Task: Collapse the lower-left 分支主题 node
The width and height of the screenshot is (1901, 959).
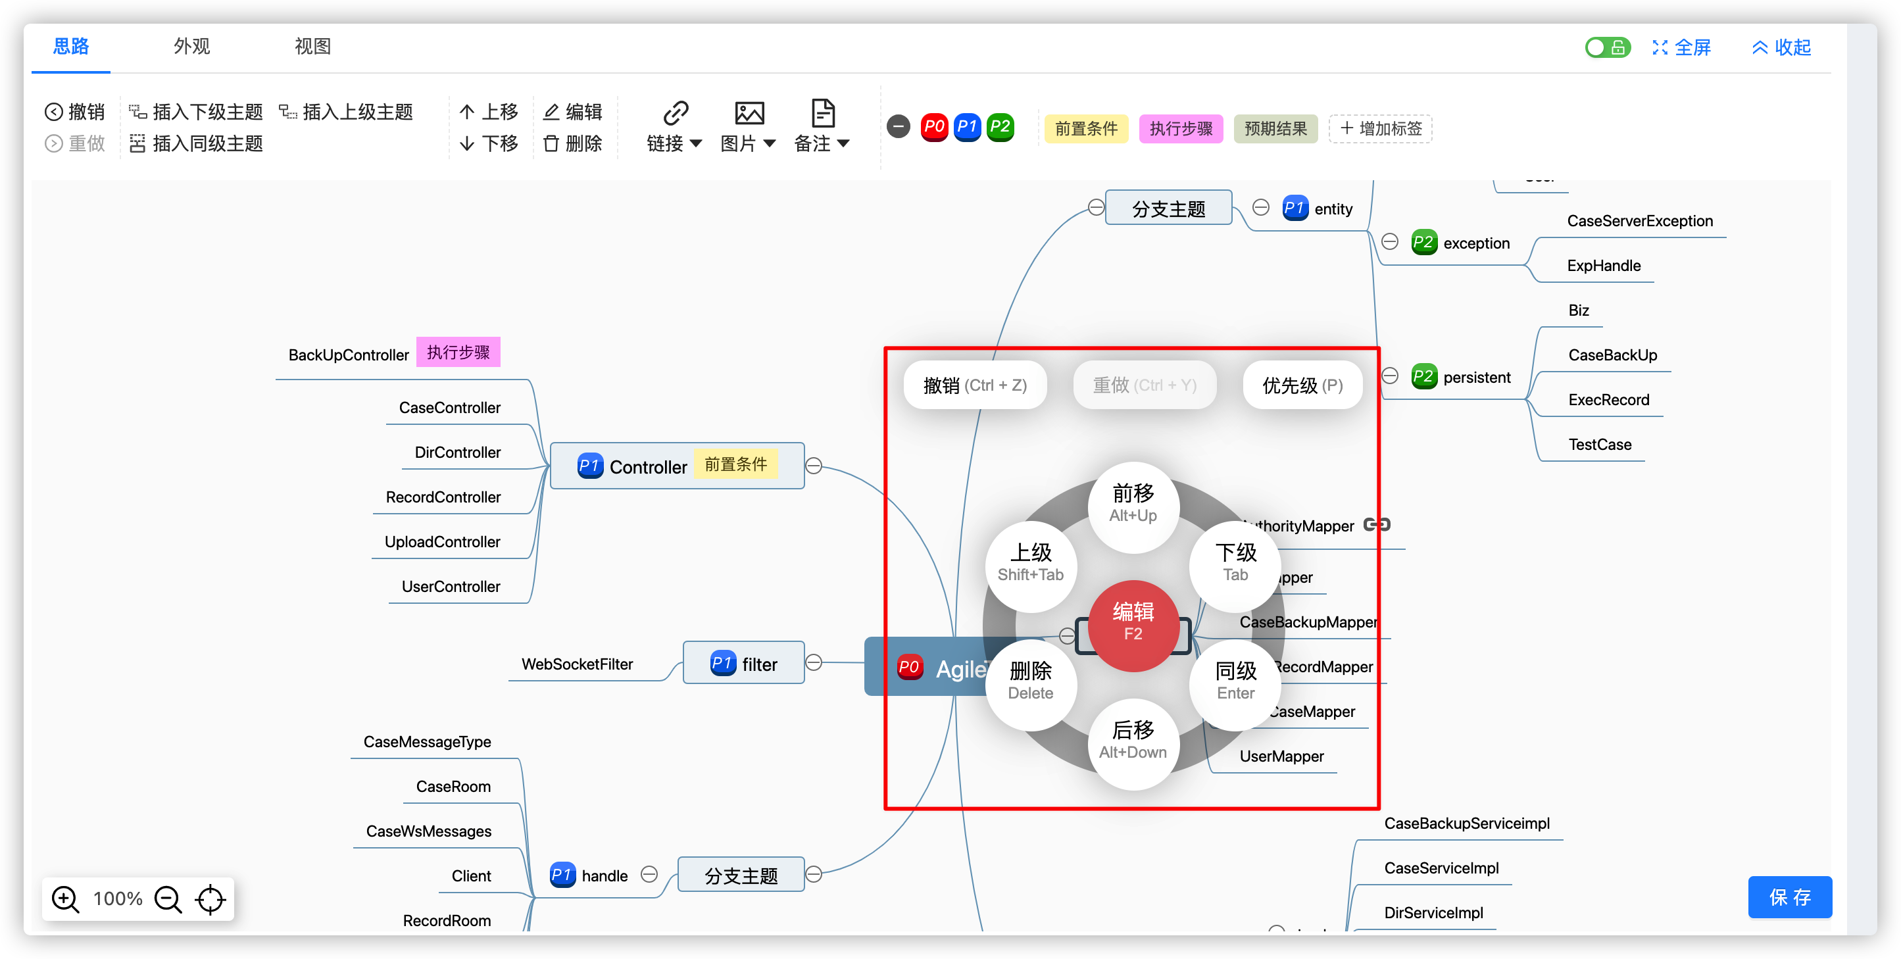Action: click(813, 874)
